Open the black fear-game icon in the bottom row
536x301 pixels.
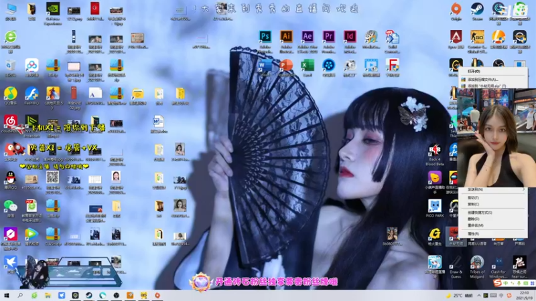520,263
